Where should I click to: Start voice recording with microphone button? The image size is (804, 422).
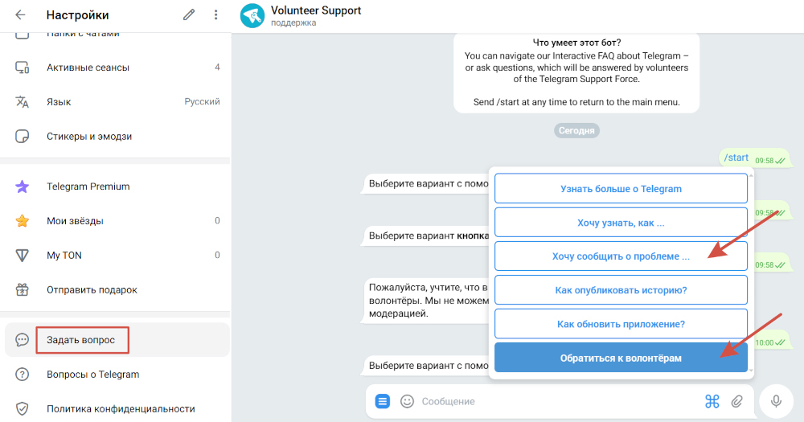tap(777, 401)
